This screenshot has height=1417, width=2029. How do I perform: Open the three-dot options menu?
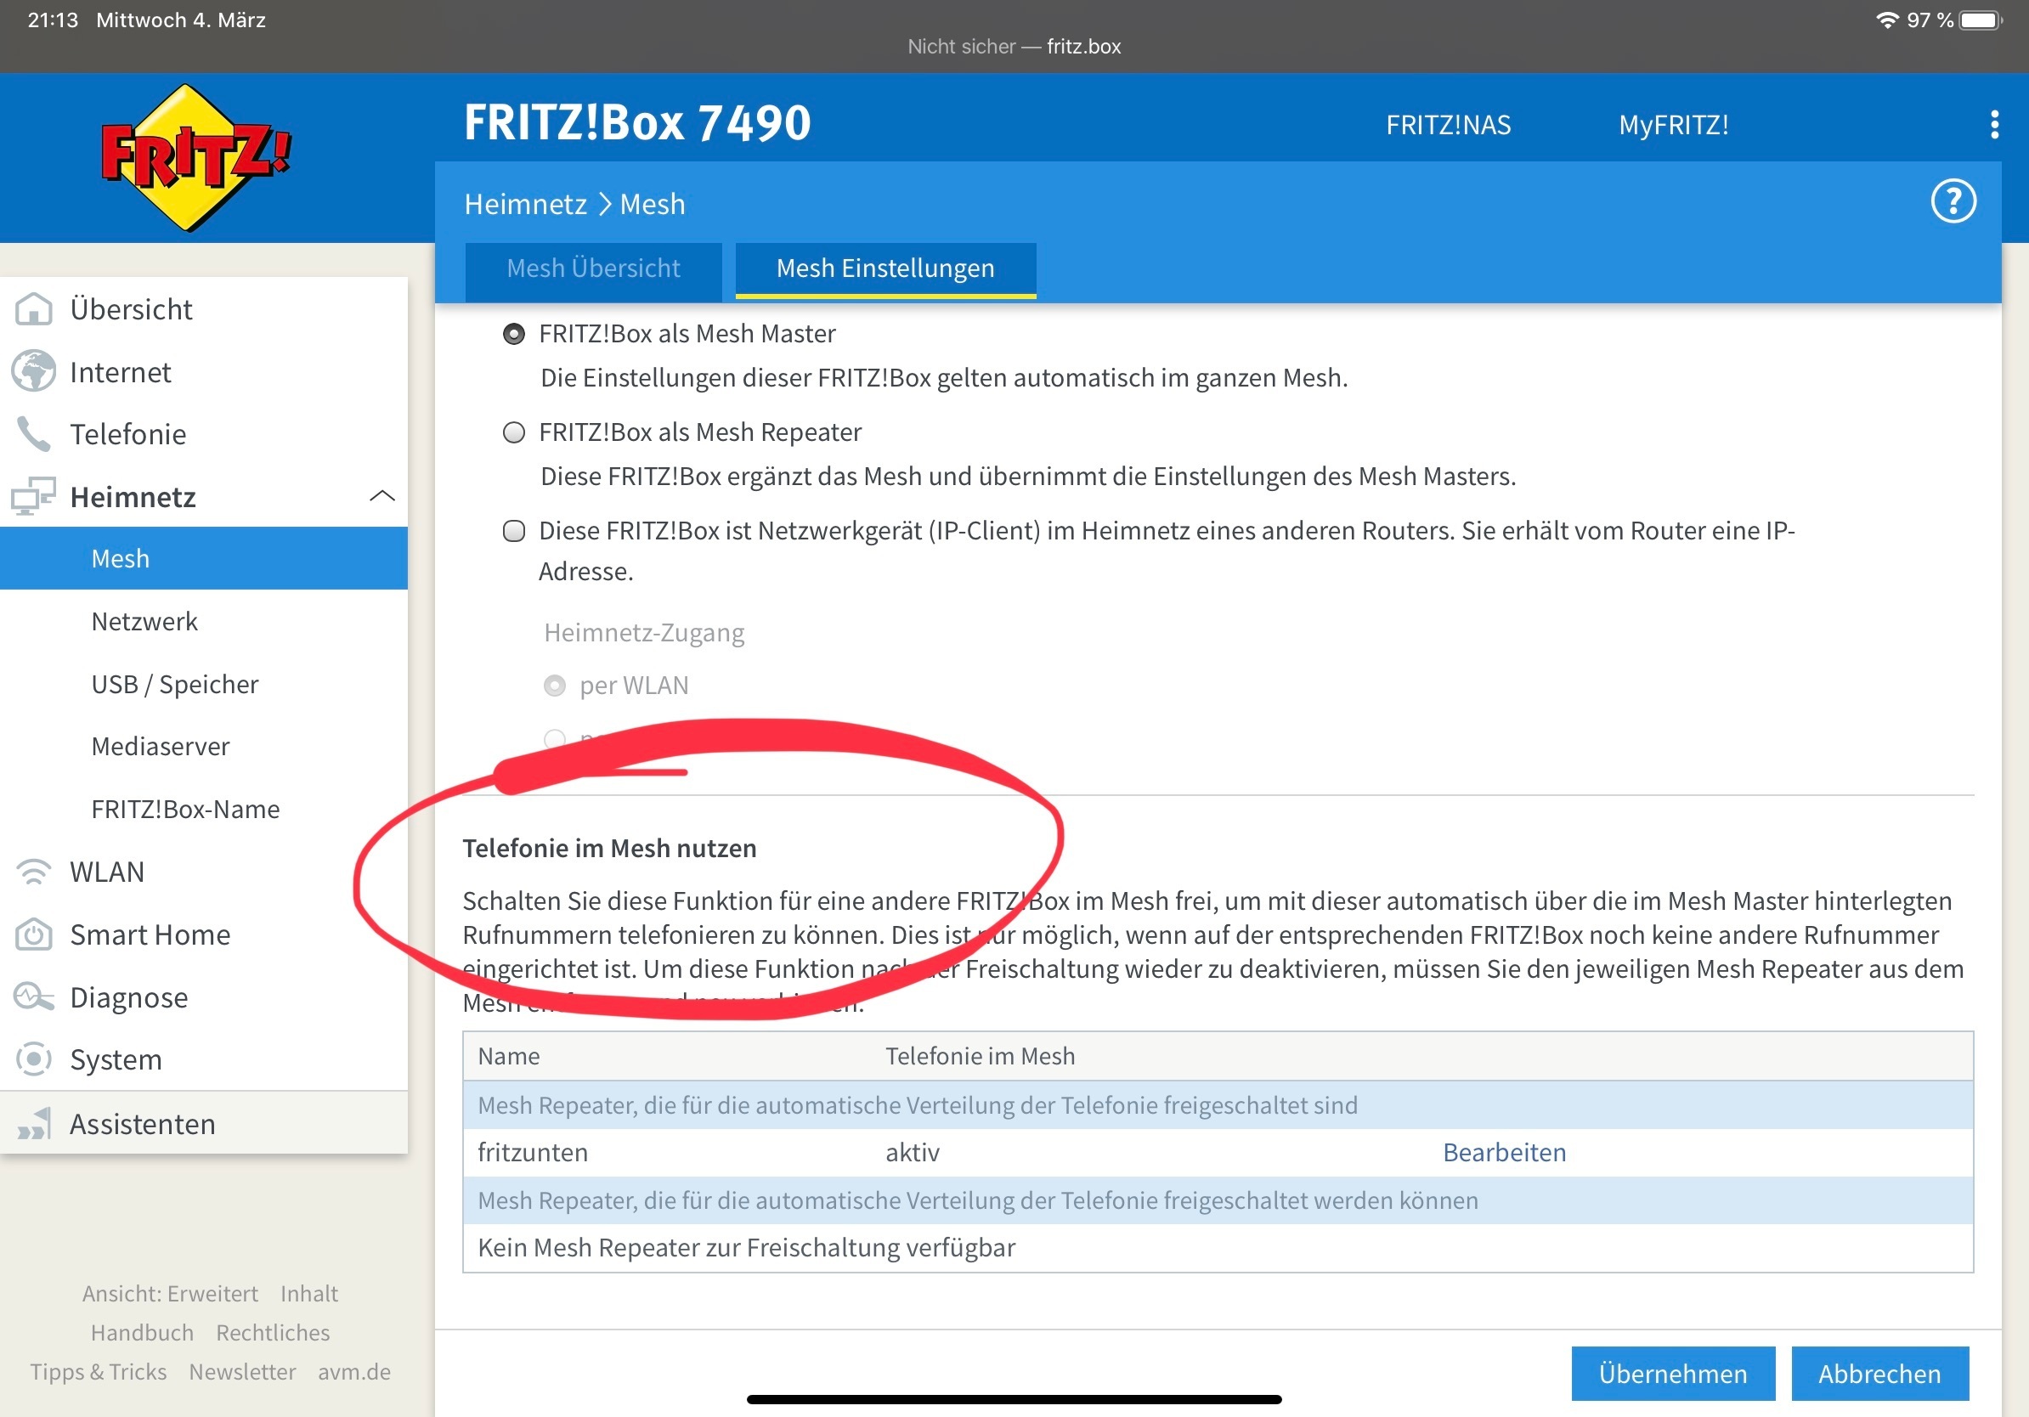(x=1993, y=125)
